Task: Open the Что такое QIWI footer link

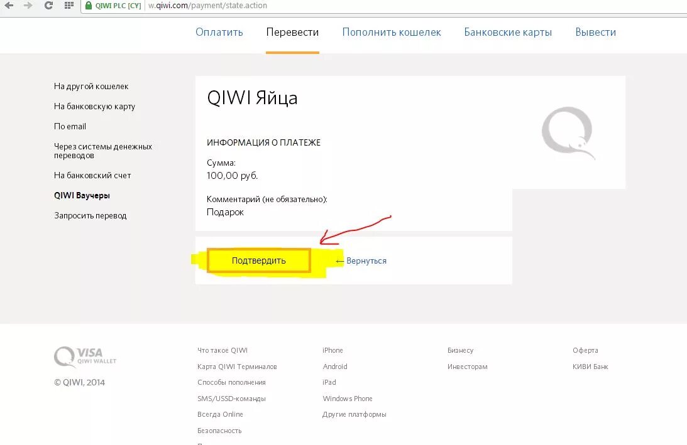Action: point(223,350)
